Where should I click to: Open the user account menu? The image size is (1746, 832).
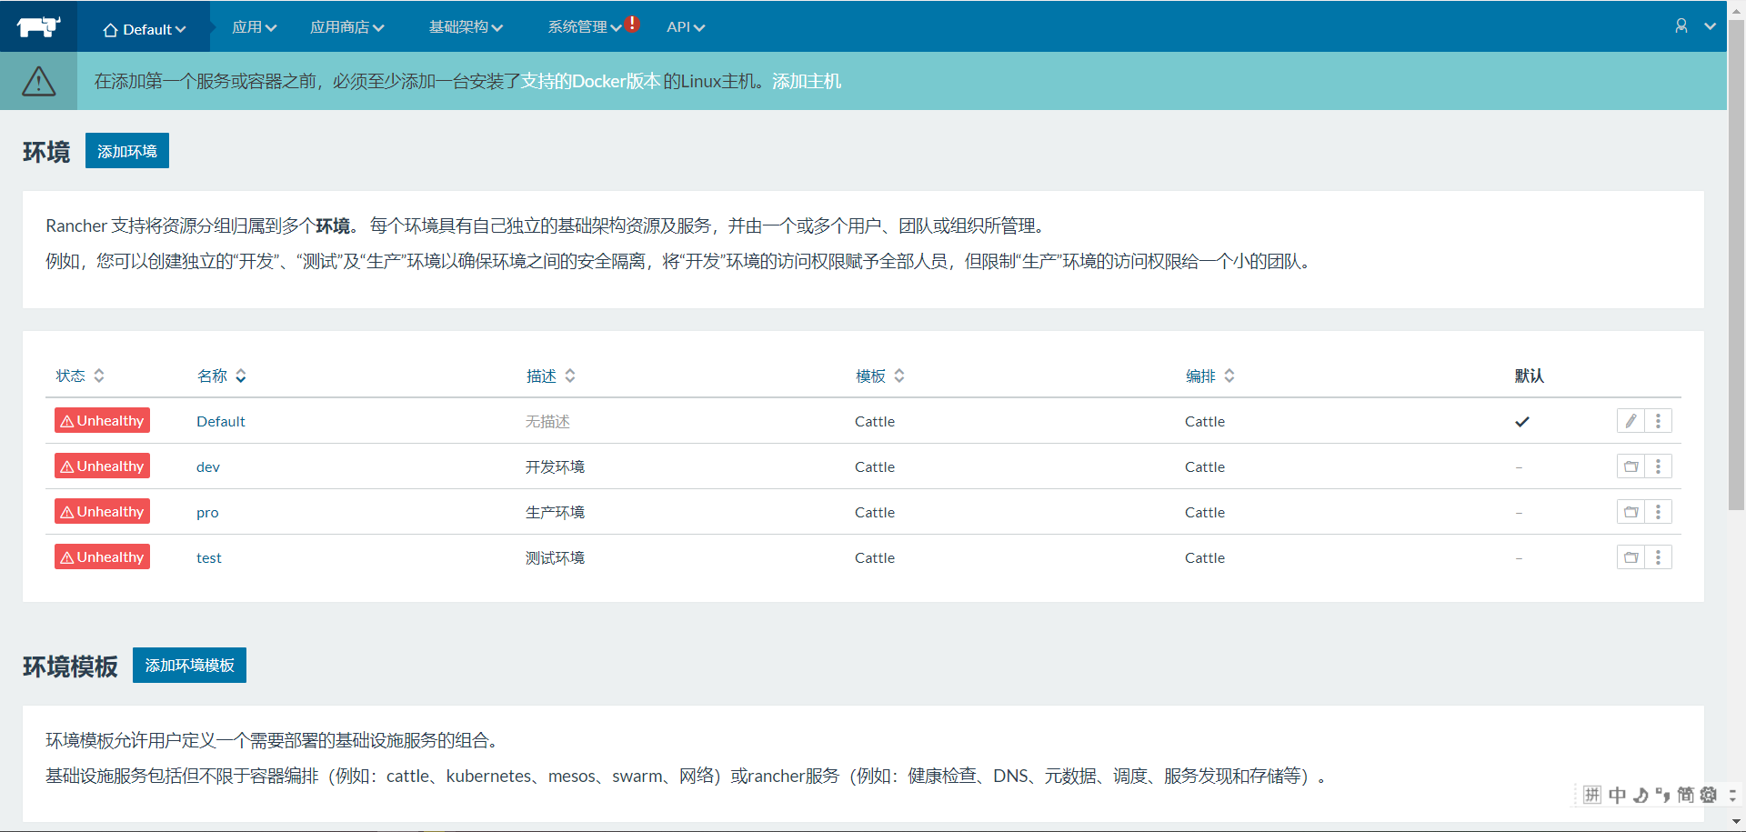click(x=1681, y=26)
